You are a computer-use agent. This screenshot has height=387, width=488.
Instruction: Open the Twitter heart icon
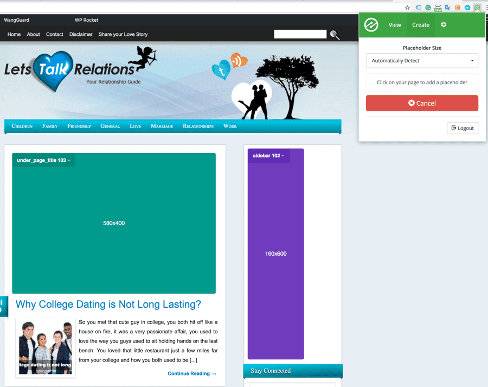click(x=221, y=71)
